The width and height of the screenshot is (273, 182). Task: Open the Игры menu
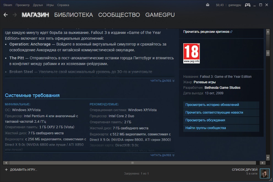[x=50, y=5]
